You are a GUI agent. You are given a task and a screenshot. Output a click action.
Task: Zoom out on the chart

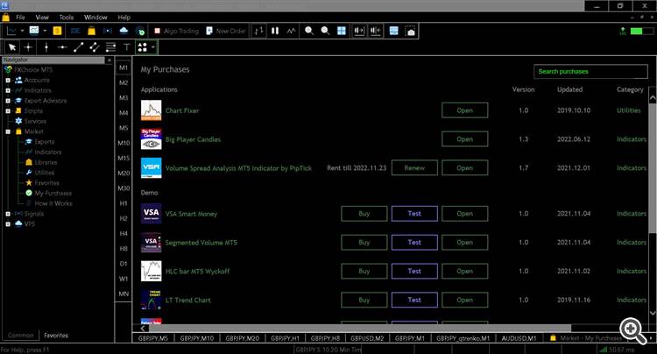pyautogui.click(x=325, y=31)
